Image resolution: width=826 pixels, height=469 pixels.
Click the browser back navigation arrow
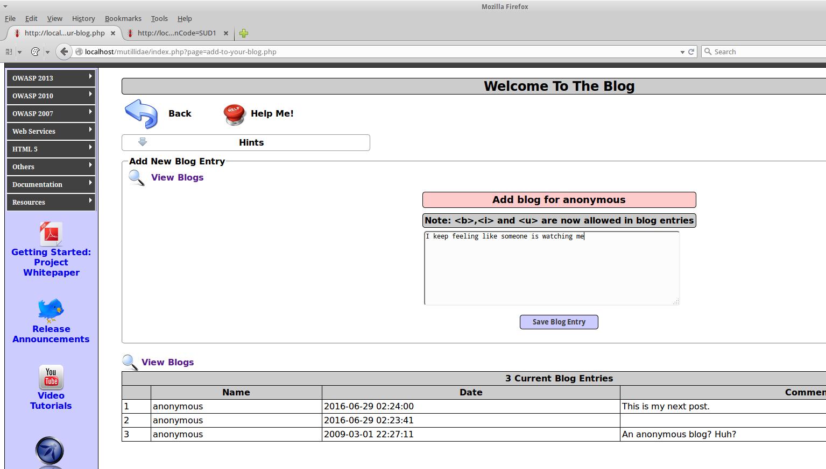coord(64,52)
